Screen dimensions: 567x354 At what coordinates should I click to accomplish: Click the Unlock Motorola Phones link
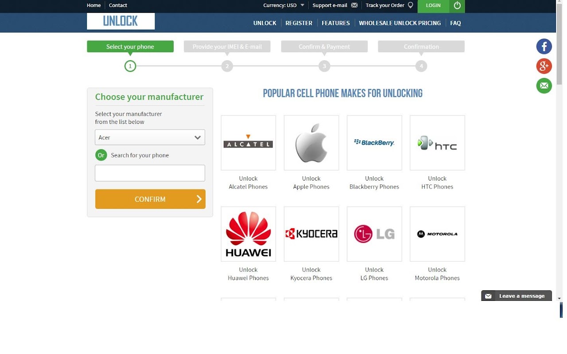[437, 274]
